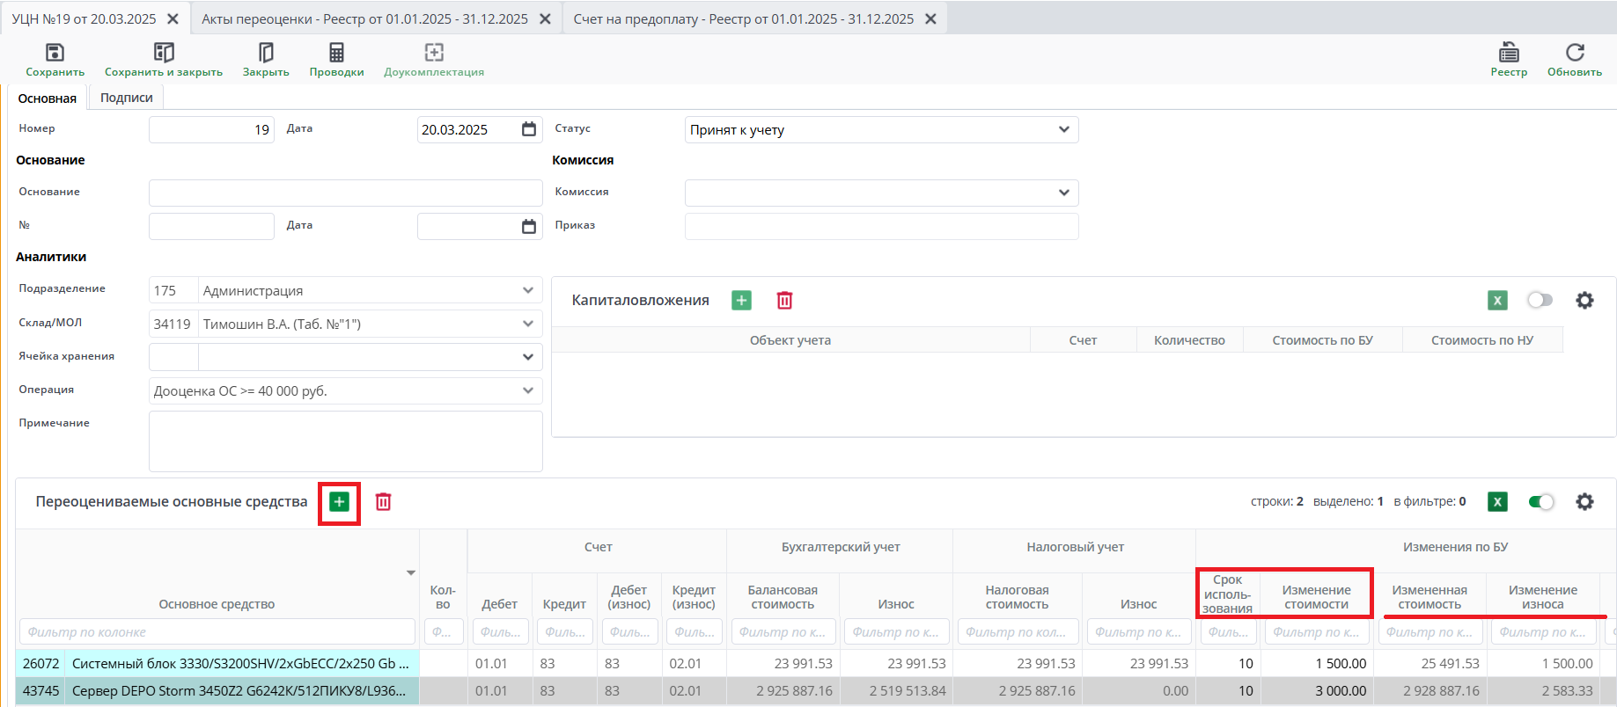Image resolution: width=1617 pixels, height=707 pixels.
Task: Open calendar picker for document date 20.03.2025
Action: 528,130
